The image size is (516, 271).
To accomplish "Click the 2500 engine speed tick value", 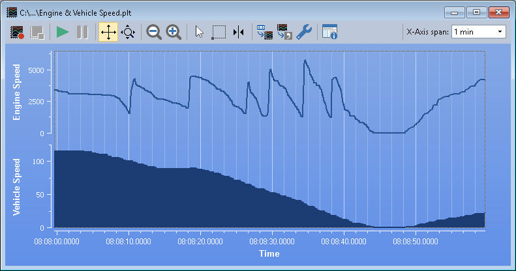I will click(36, 102).
